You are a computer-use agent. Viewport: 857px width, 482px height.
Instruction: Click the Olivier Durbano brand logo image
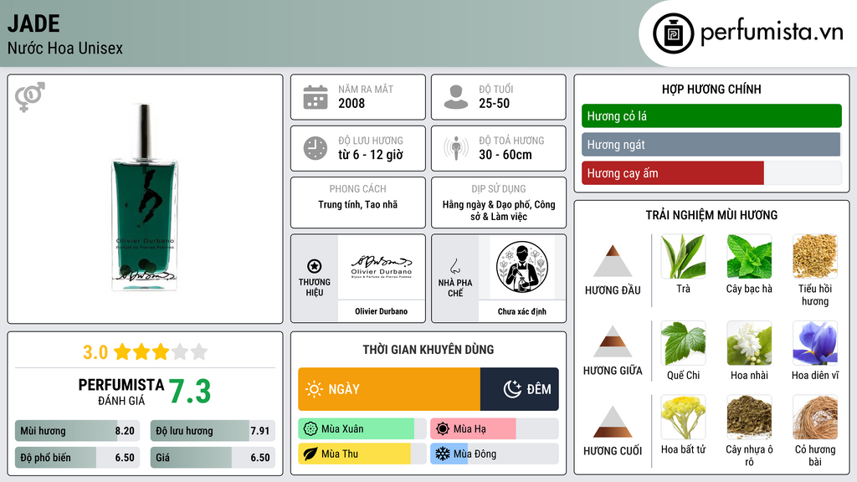coord(381,267)
